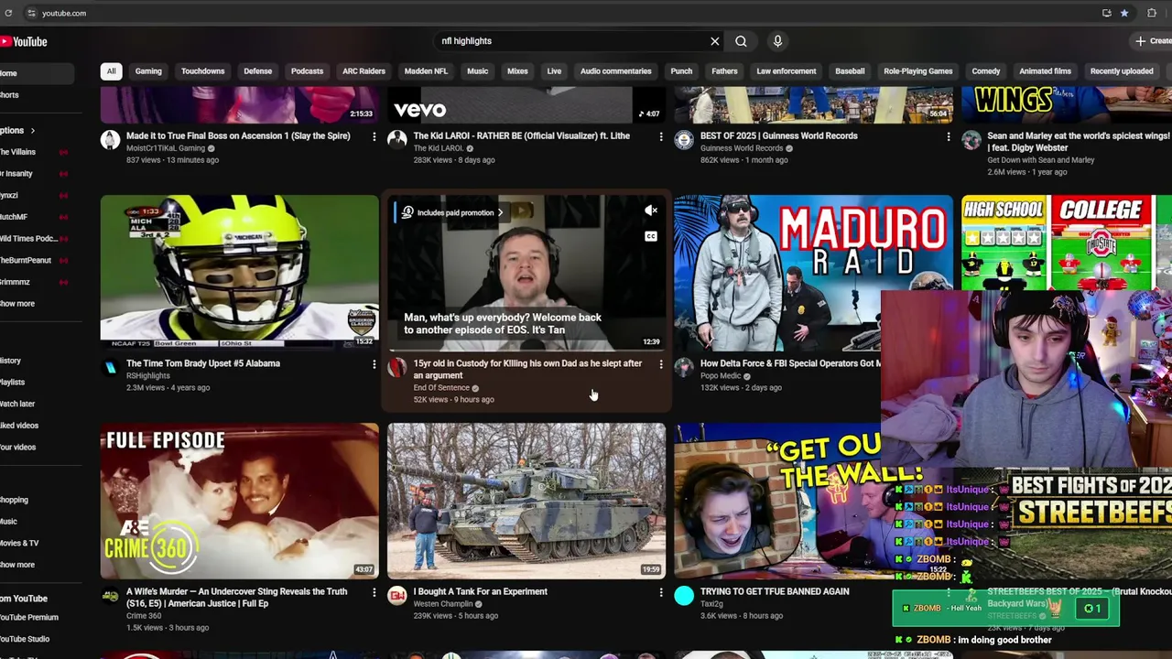The image size is (1172, 659).
Task: Open options menu for A Wife's Murder video
Action: (x=374, y=592)
